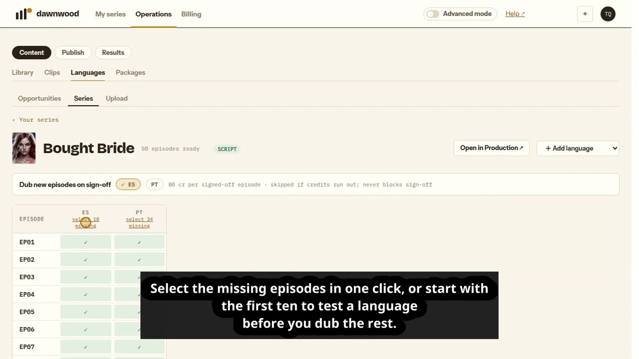Click select 18 missing under ES

pyautogui.click(x=85, y=222)
